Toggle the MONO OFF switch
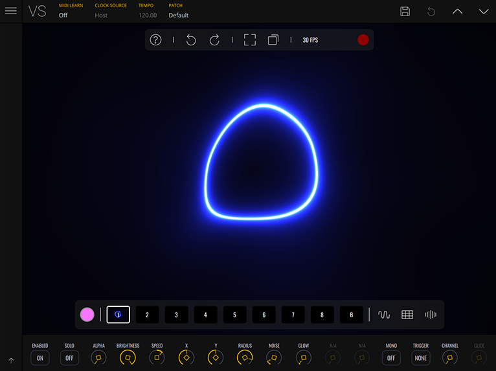 point(391,358)
